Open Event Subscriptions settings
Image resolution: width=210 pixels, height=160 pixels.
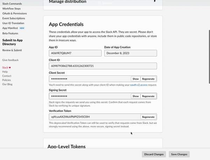coord(14,18)
